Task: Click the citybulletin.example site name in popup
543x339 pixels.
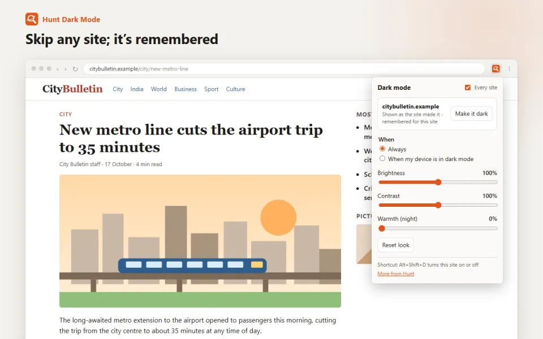Action: click(411, 107)
